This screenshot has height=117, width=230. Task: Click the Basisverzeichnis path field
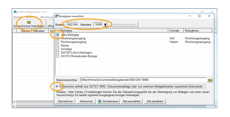[x=143, y=80]
